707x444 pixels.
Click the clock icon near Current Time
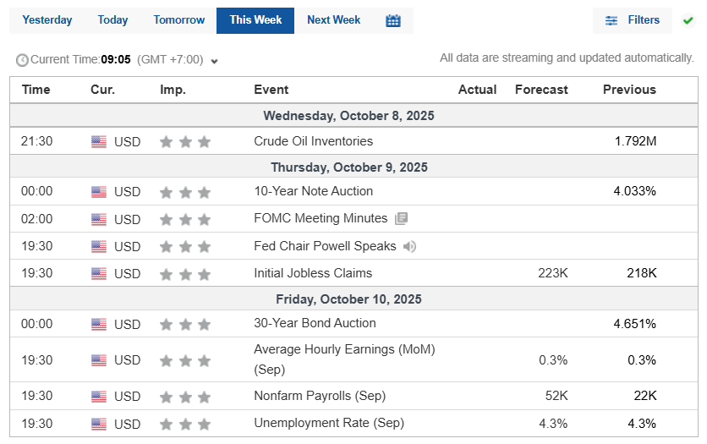(22, 60)
